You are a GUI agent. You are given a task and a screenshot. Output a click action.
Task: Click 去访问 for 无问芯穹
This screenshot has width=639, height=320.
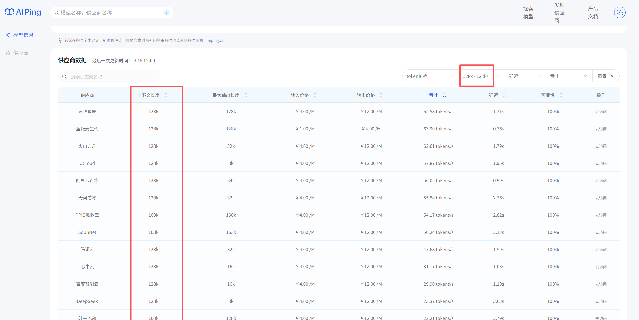(601, 198)
